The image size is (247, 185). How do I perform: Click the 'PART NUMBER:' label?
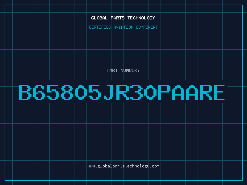point(123,70)
